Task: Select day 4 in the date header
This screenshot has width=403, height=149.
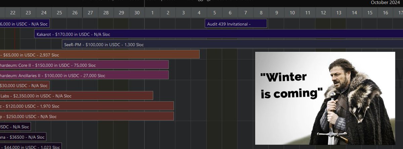Action: pos(199,13)
